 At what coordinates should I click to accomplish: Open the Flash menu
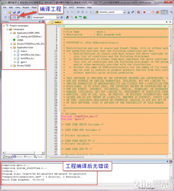click(x=34, y=7)
